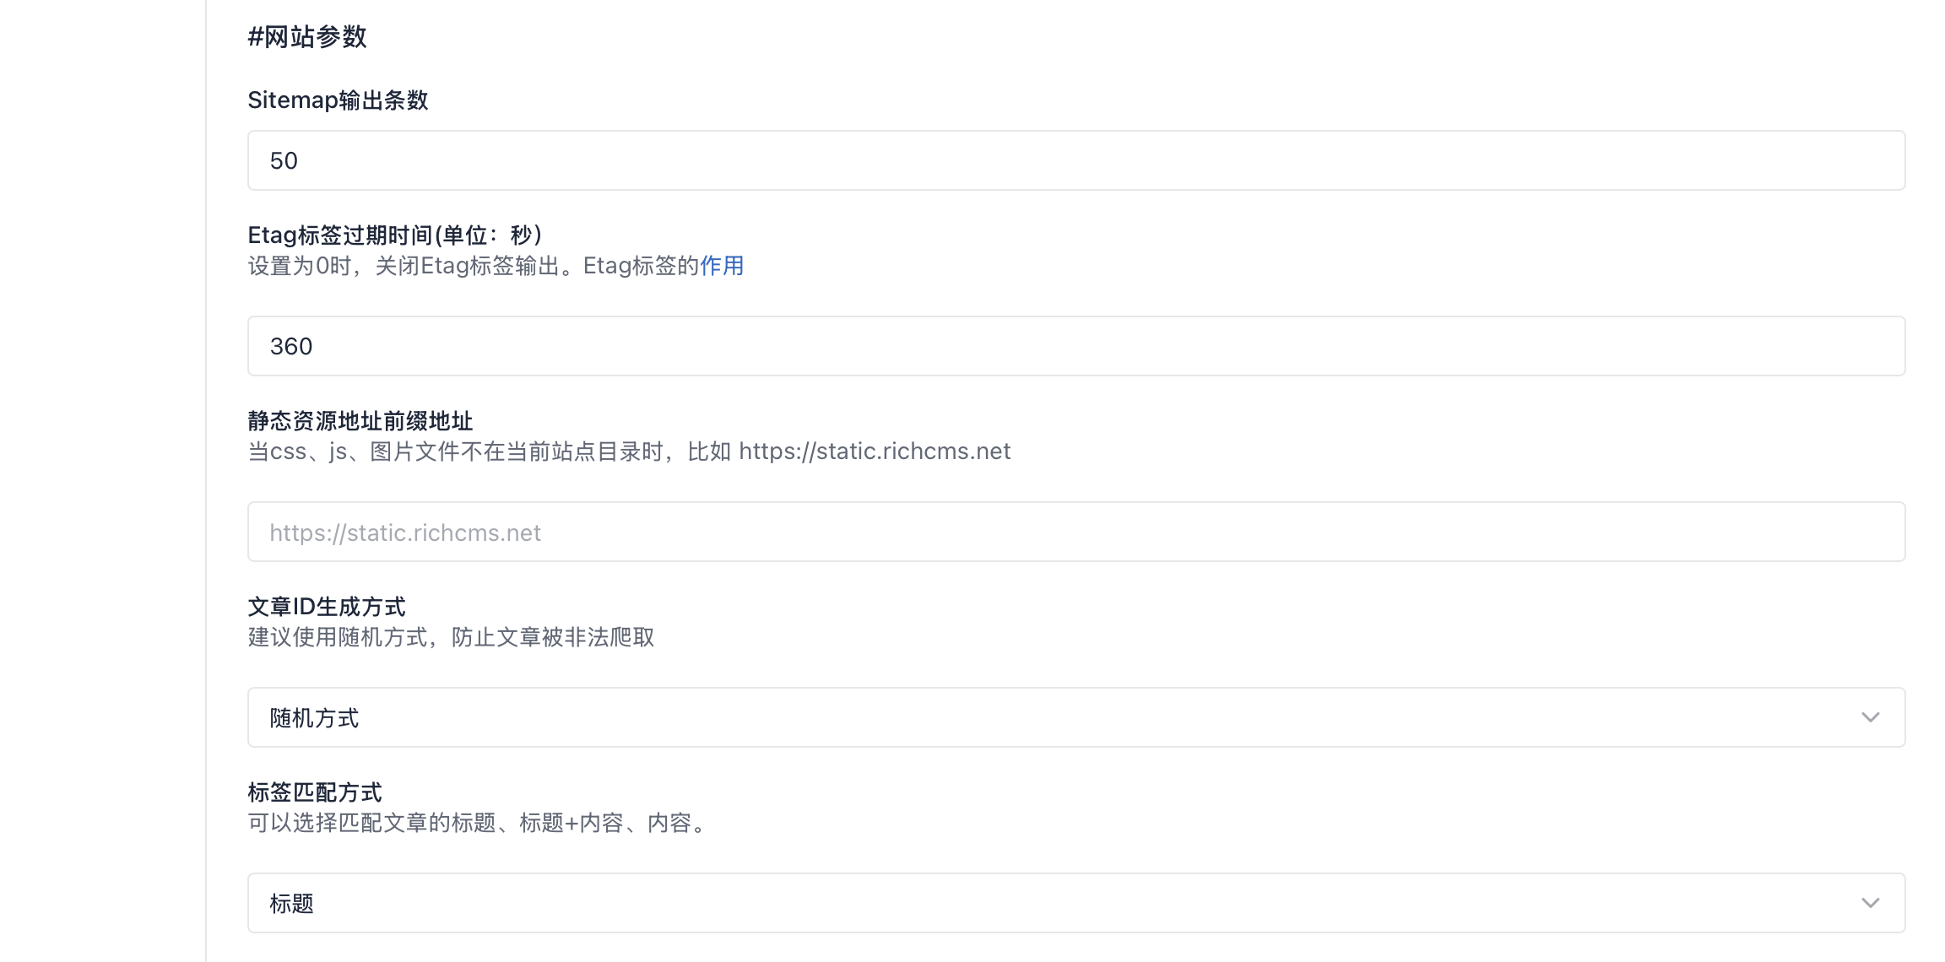Click chevron arrow of 随机方式 select
This screenshot has width=1945, height=962.
pos(1870,717)
